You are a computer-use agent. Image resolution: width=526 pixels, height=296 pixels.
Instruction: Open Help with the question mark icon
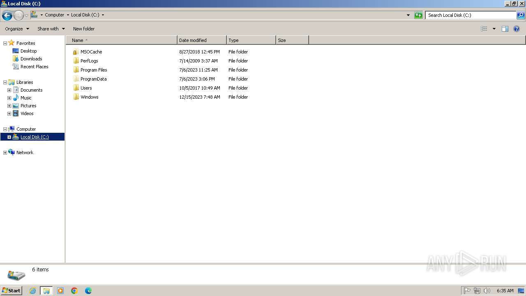click(x=517, y=29)
